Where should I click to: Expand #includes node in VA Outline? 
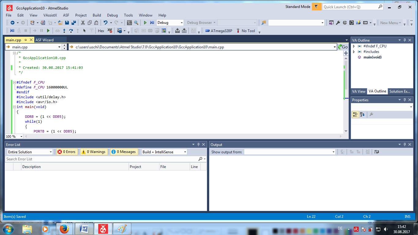[x=354, y=52]
